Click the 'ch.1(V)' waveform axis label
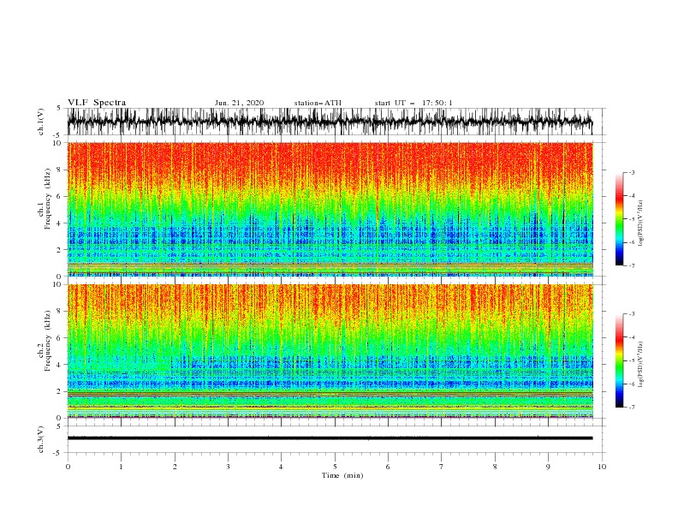 pyautogui.click(x=41, y=122)
